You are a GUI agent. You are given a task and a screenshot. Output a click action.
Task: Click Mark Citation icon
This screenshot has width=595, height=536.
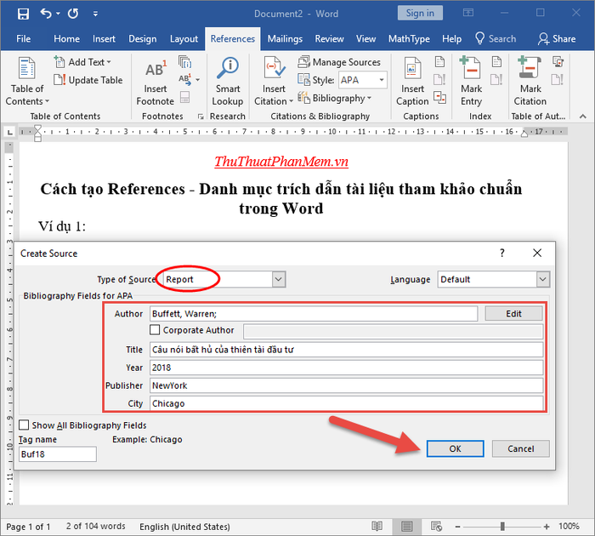[x=530, y=68]
